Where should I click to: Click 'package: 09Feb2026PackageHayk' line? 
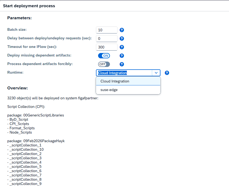(x=36, y=141)
